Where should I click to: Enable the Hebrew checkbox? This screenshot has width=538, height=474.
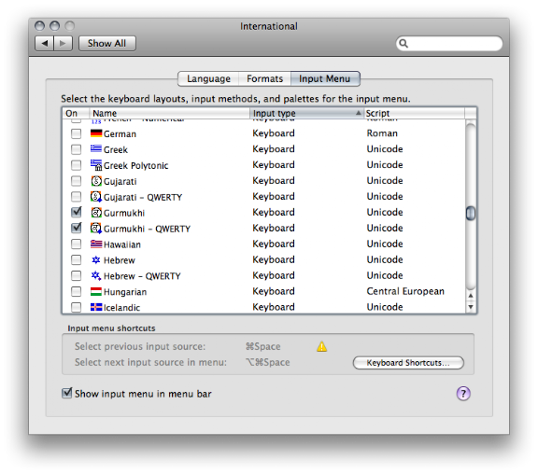pyautogui.click(x=76, y=259)
